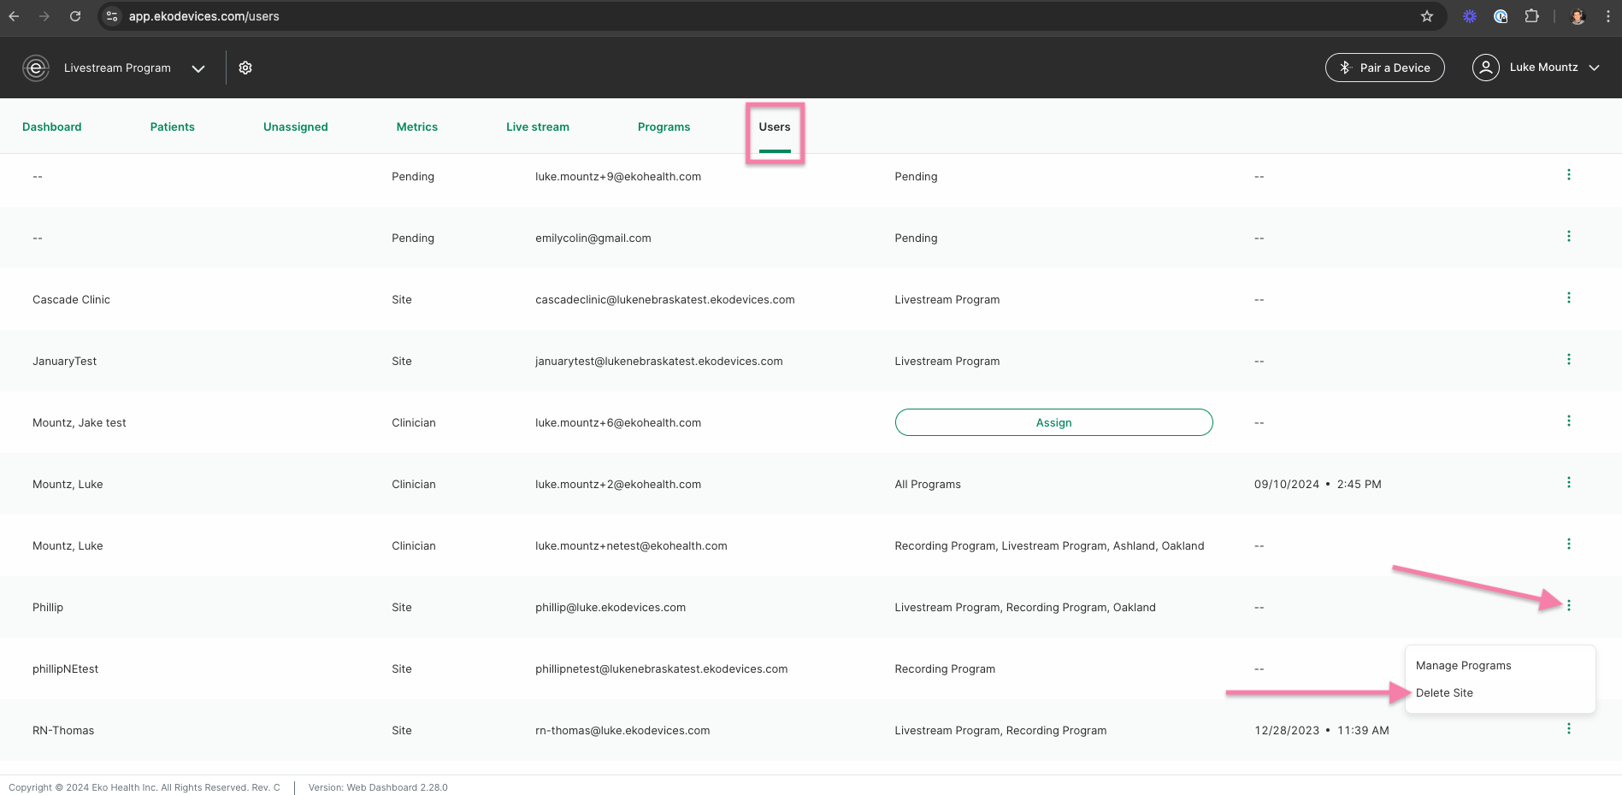The height and width of the screenshot is (795, 1622).
Task: Open options menu for JanuaryTest row
Action: pyautogui.click(x=1568, y=359)
